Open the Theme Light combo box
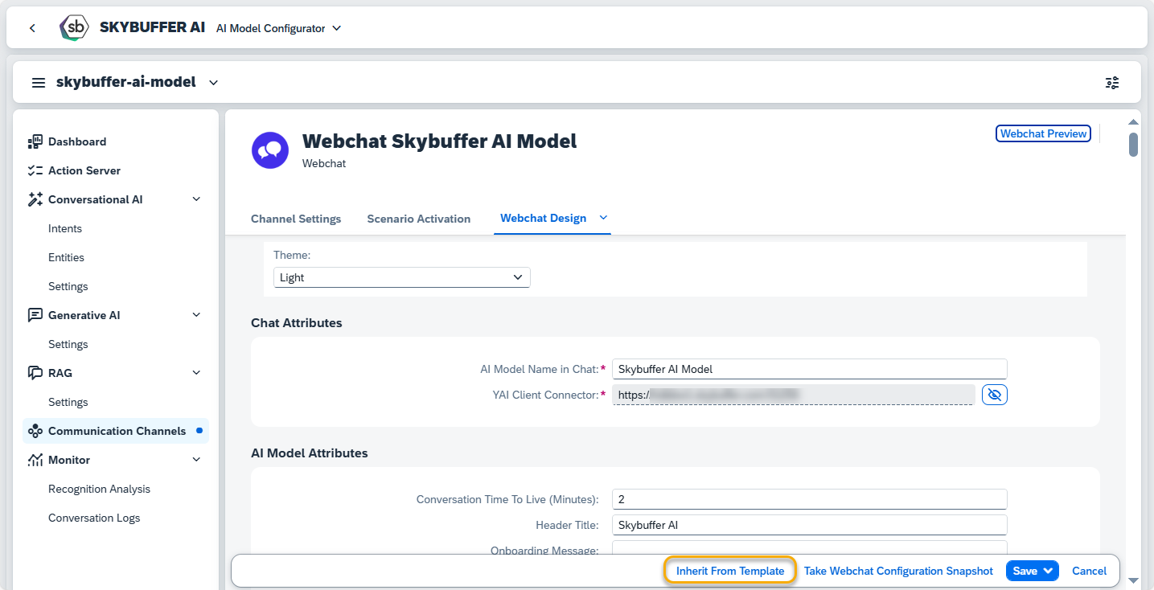The width and height of the screenshot is (1154, 590). 401,277
